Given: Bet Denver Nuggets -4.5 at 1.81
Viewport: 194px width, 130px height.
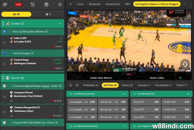Looking at the screenshot, I should (113, 109).
